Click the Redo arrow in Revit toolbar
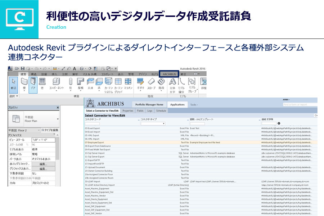This screenshot has width=324, height=216. coord(45,68)
